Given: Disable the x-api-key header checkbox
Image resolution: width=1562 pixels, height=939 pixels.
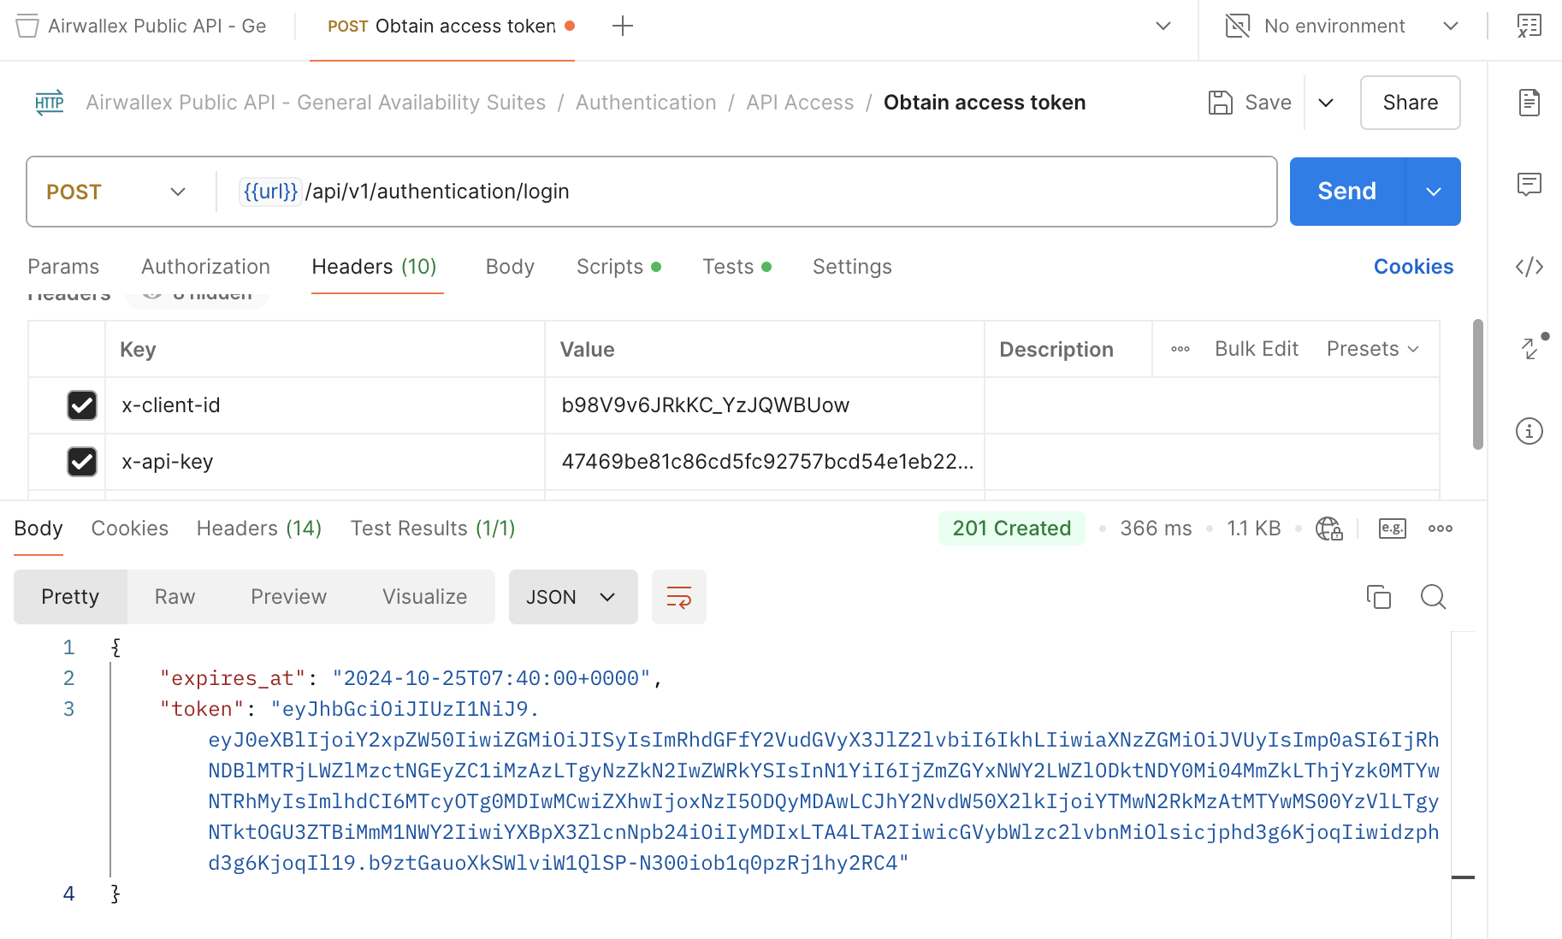Looking at the screenshot, I should pyautogui.click(x=82, y=462).
